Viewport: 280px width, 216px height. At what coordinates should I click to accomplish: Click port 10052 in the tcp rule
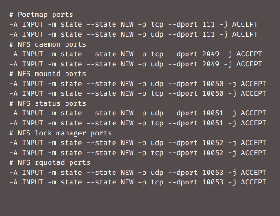tap(213, 153)
